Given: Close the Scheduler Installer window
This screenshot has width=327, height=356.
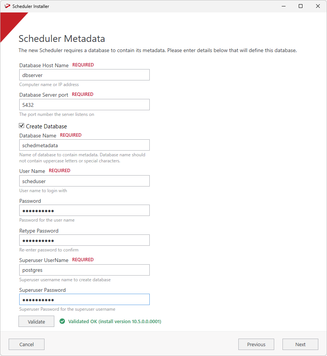Looking at the screenshot, I should [x=318, y=6].
